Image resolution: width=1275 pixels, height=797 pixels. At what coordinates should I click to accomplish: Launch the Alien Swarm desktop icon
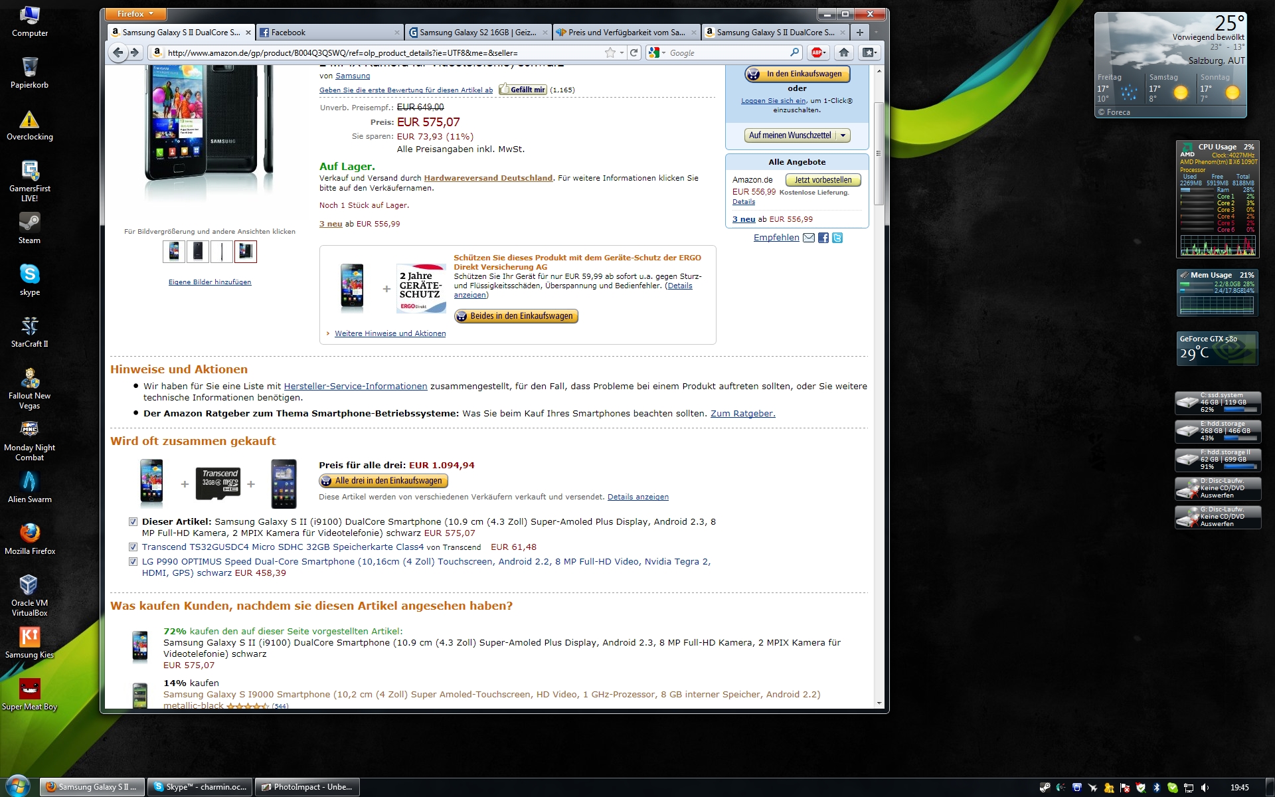[x=29, y=488]
